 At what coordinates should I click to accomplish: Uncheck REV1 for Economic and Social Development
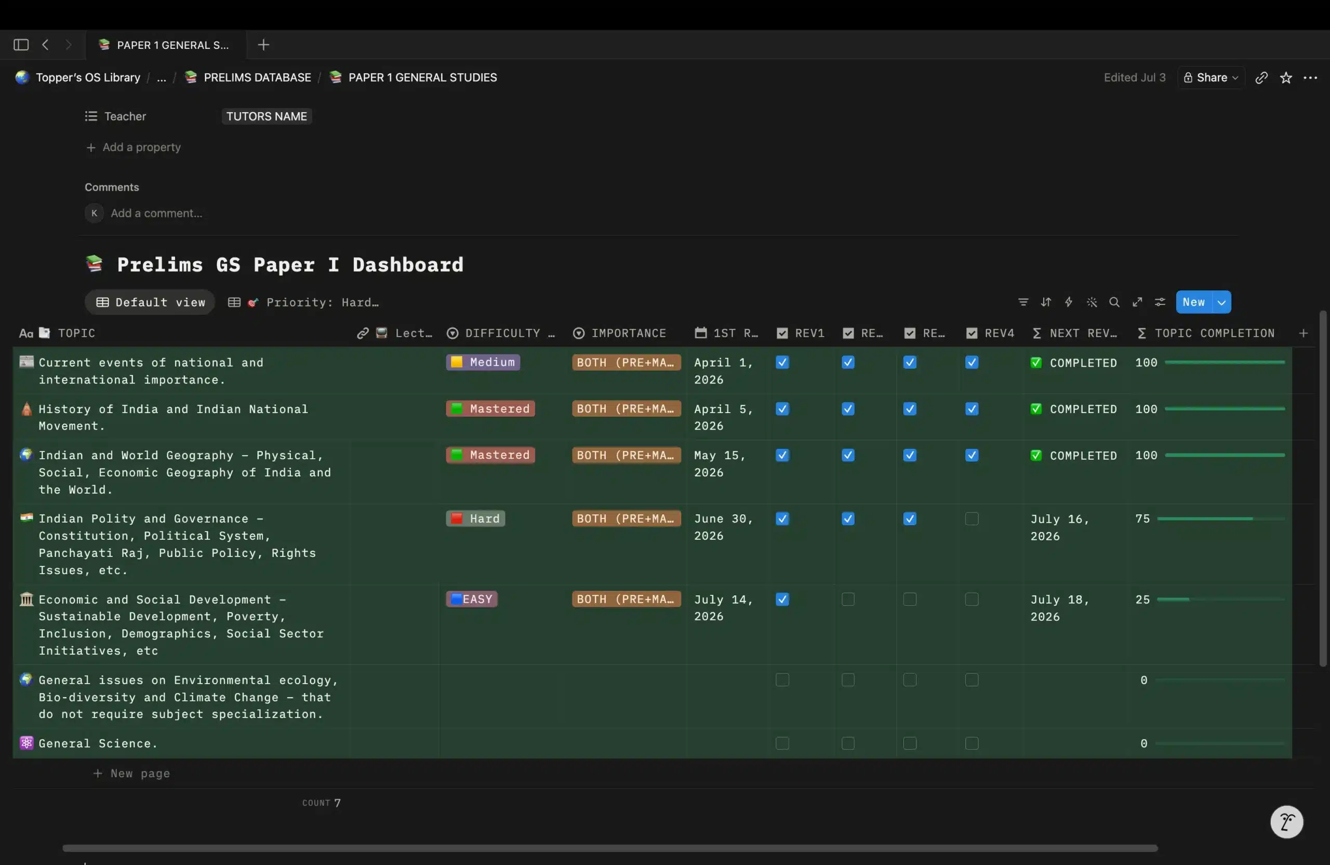pos(782,599)
